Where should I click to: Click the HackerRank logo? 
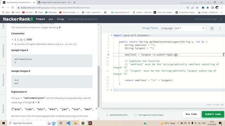[18, 19]
